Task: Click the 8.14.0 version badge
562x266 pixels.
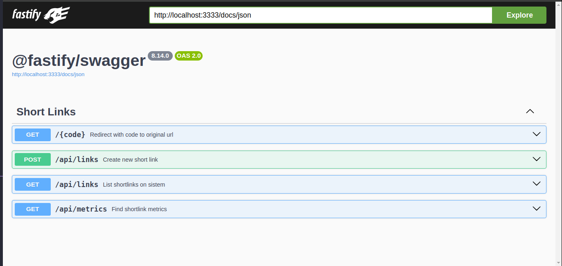Action: pyautogui.click(x=160, y=56)
